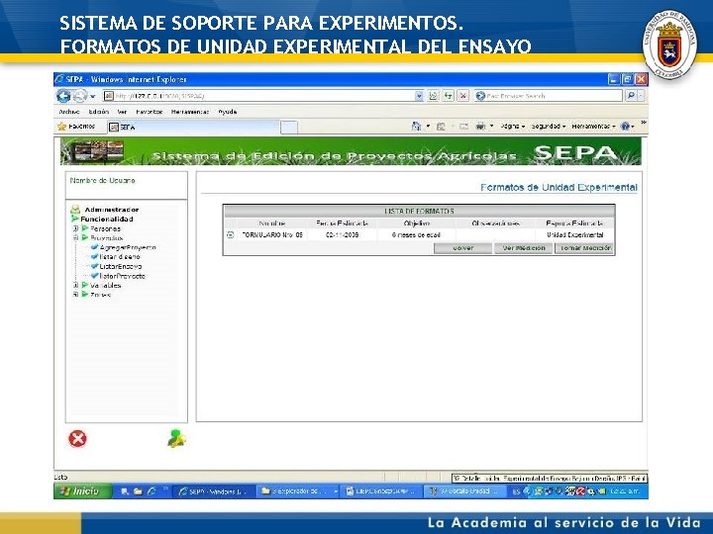The image size is (713, 534).
Task: Click the folder quick launch icon
Action: 138,491
